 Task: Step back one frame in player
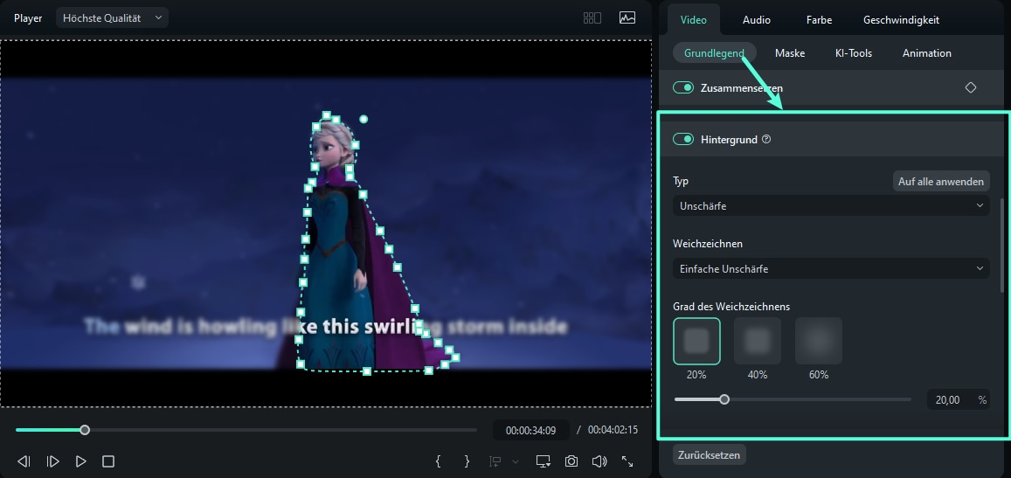tap(24, 461)
